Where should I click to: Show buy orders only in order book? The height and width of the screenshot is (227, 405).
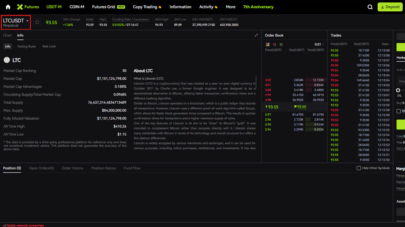click(x=281, y=44)
